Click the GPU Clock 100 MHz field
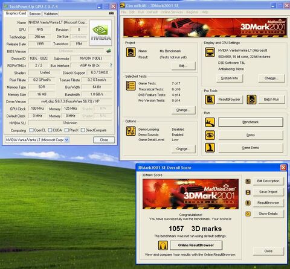This screenshot has width=290, height=269. (37, 109)
